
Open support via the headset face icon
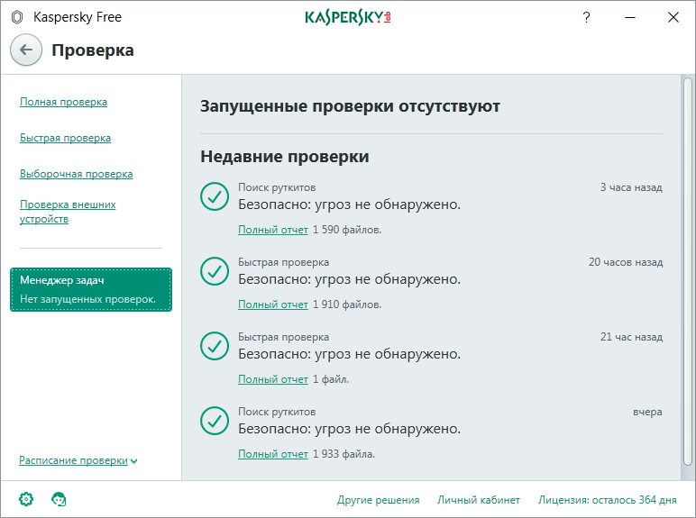click(x=59, y=499)
